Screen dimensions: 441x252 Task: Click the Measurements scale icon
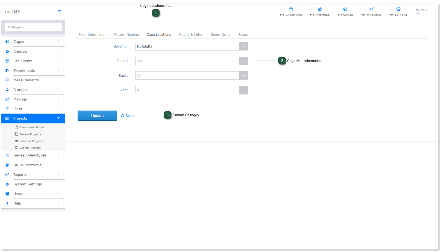point(7,80)
